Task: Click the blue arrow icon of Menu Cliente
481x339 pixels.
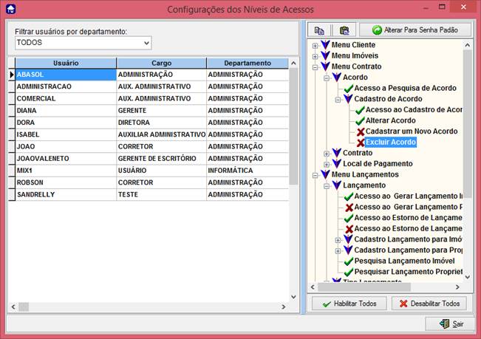Action: [326, 45]
